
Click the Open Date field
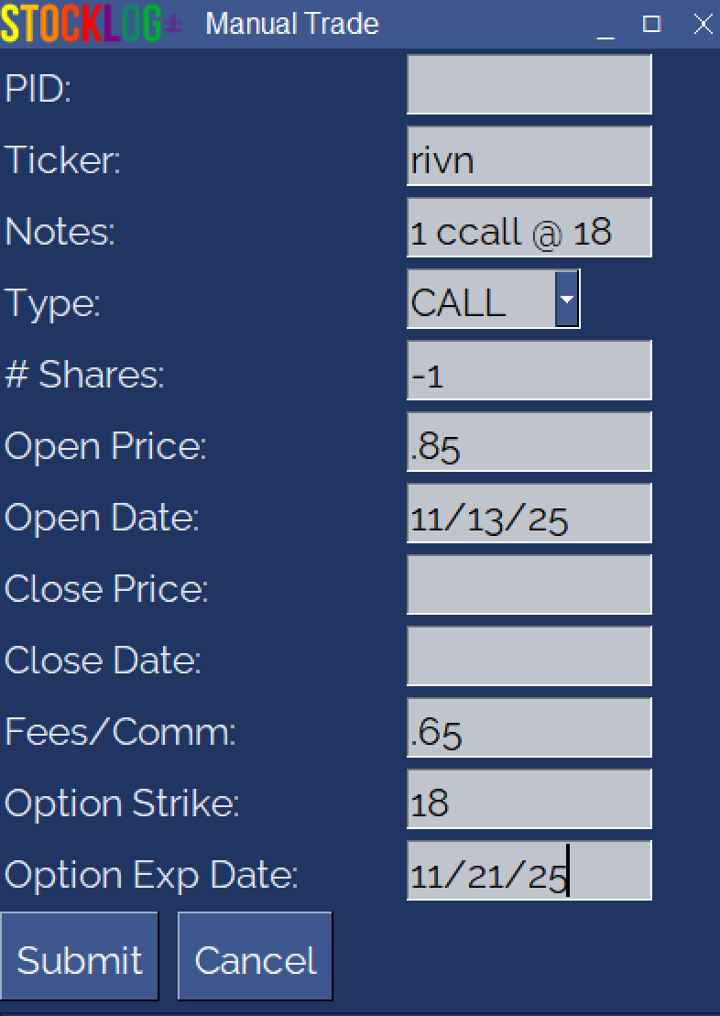point(529,513)
